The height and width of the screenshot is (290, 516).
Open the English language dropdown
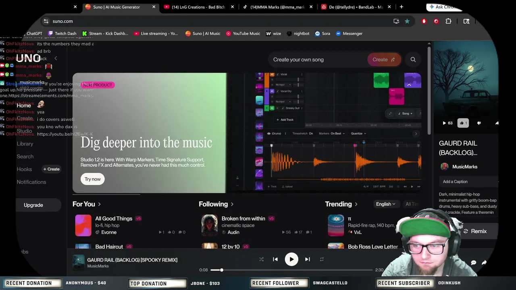[x=386, y=204]
